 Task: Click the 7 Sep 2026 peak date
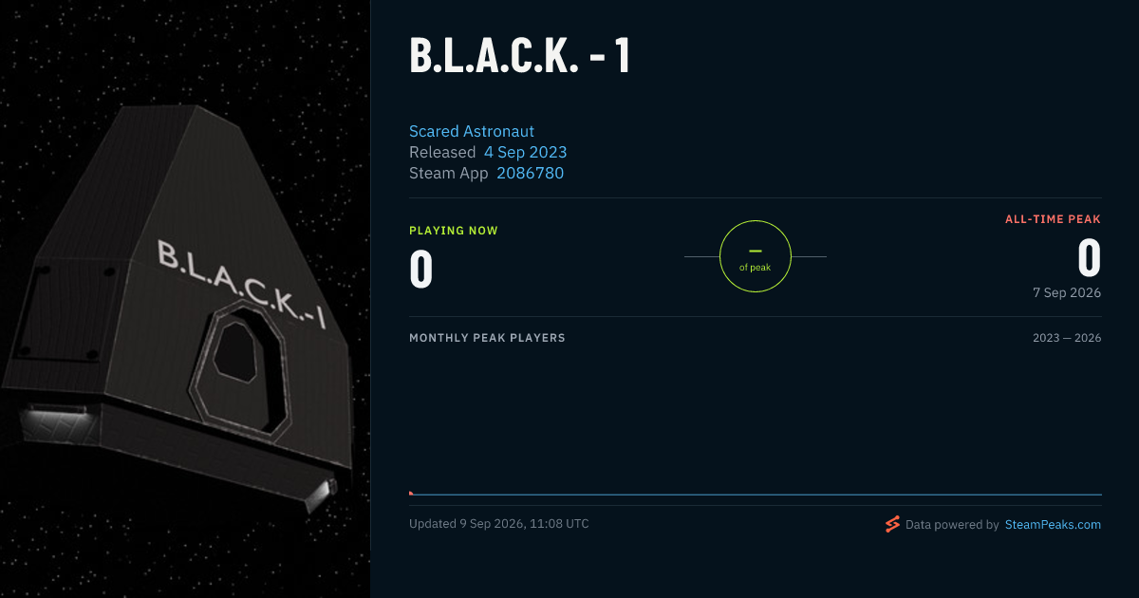tap(1067, 292)
